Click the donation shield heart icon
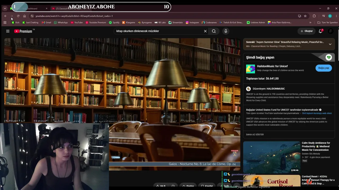 tap(329, 57)
